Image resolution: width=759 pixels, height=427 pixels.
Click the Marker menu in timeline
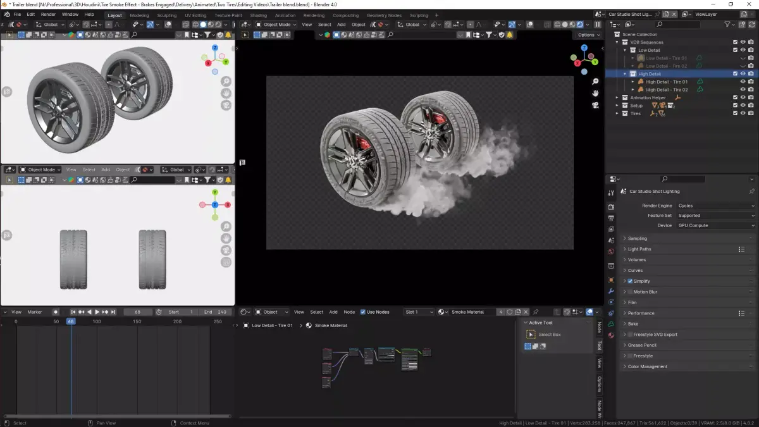pyautogui.click(x=34, y=312)
